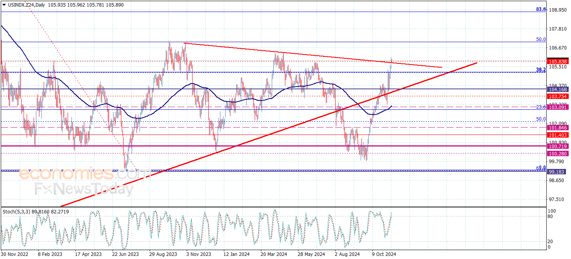
Task: Click the 3 Nov 2023 date label
Action: (x=199, y=254)
